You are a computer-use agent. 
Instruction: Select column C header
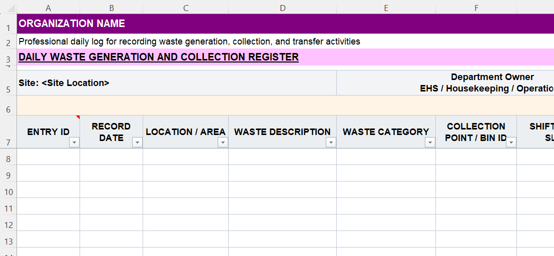[x=186, y=7]
